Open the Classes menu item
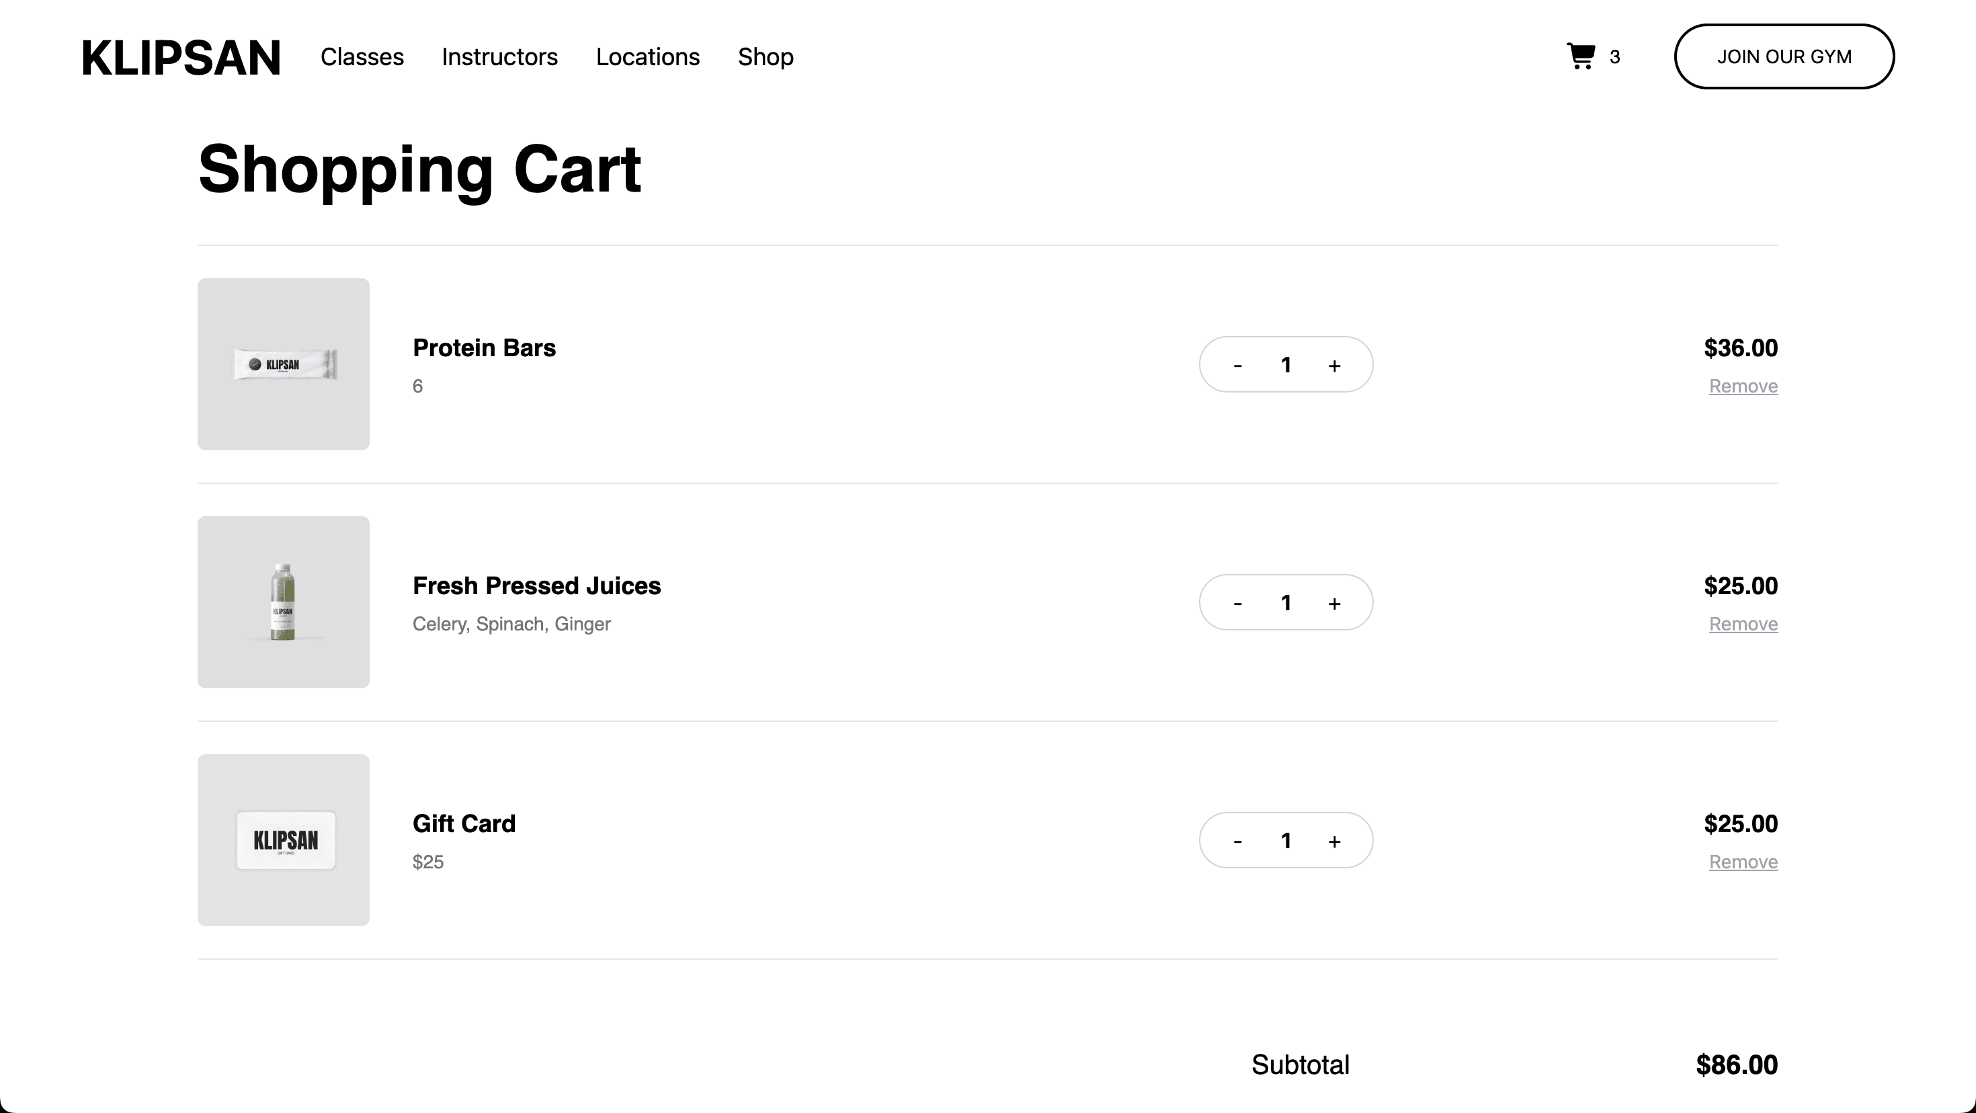Viewport: 1976px width, 1113px height. [362, 56]
